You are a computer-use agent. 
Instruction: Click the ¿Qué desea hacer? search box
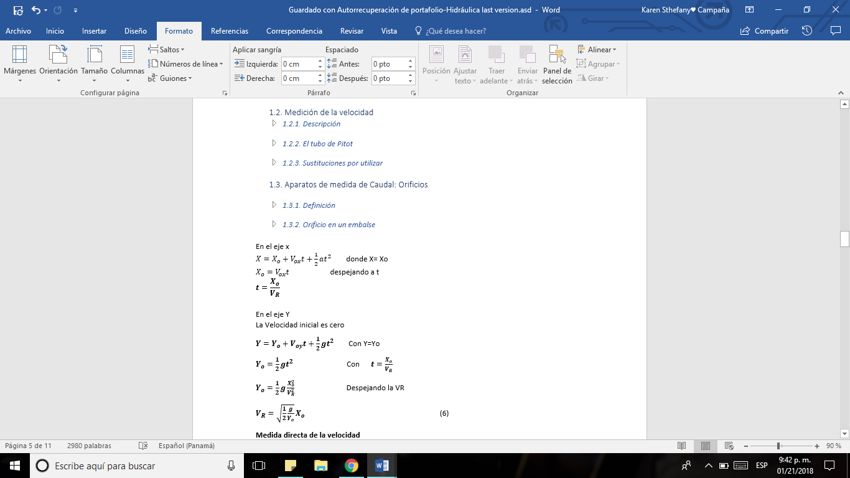[x=451, y=30]
